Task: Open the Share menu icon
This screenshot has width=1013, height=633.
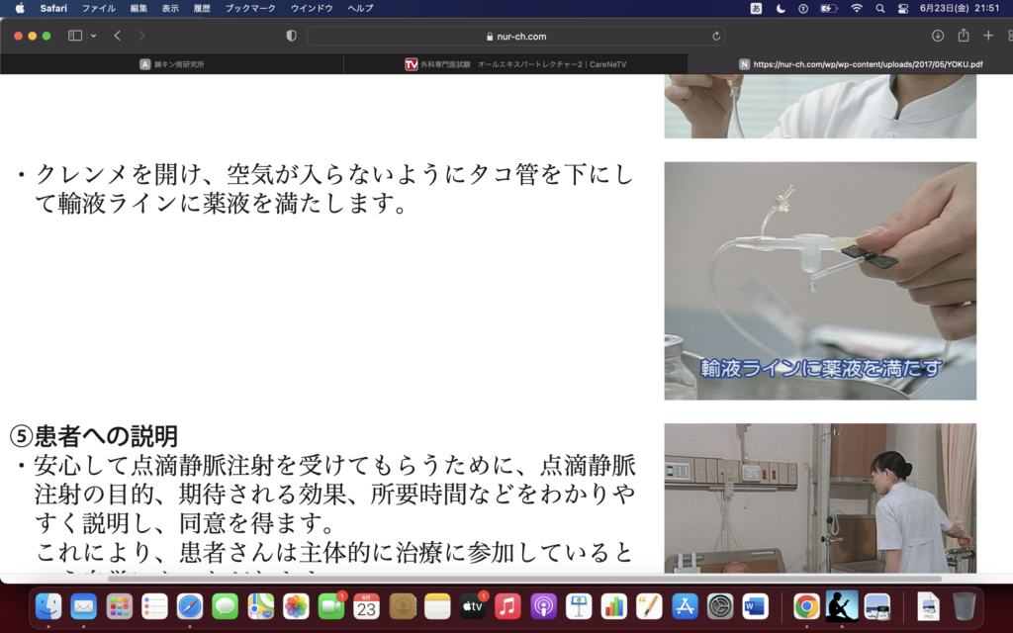Action: (x=962, y=35)
